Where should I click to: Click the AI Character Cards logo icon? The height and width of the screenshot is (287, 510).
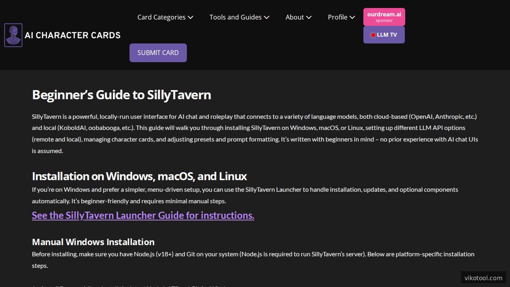click(x=13, y=35)
